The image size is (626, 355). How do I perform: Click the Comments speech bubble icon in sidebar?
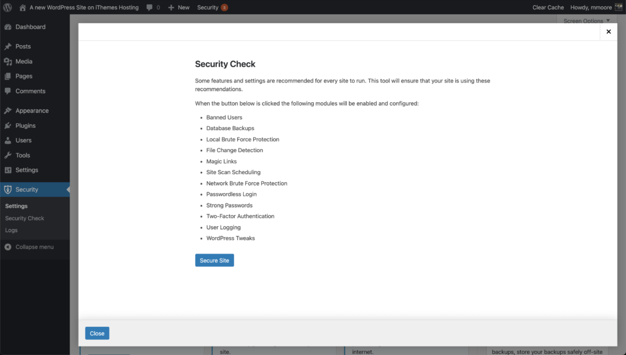click(x=7, y=91)
